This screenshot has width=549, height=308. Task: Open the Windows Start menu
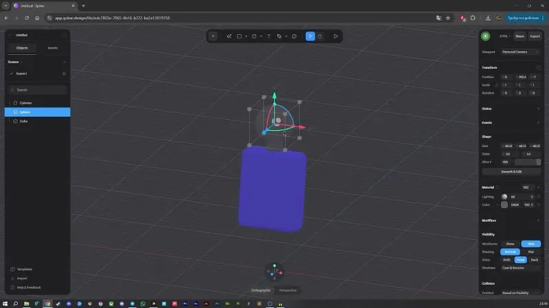[x=5, y=304]
